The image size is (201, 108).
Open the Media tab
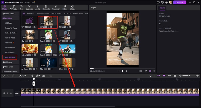click(x=5, y=8)
